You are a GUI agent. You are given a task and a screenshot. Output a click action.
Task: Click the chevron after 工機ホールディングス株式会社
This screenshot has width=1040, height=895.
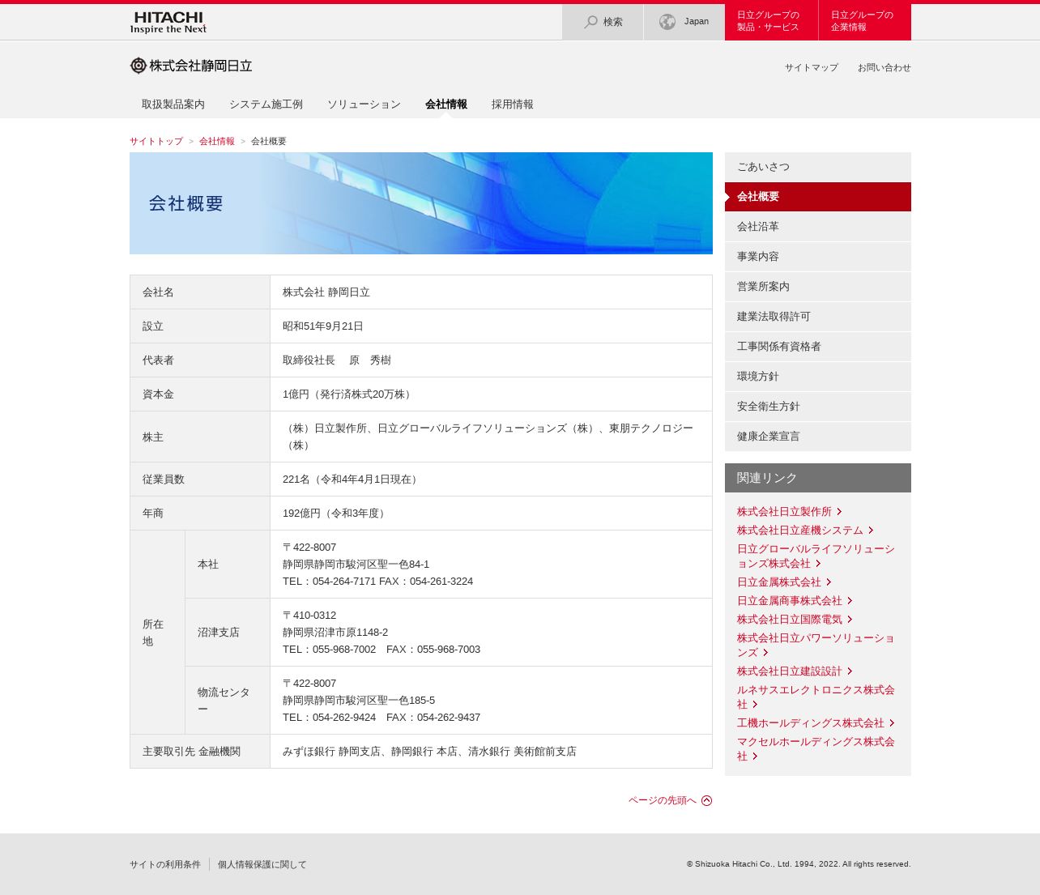tap(893, 723)
